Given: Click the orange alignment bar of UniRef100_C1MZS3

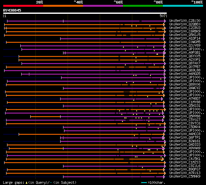Looking at the screenshot, I should point(85,163).
